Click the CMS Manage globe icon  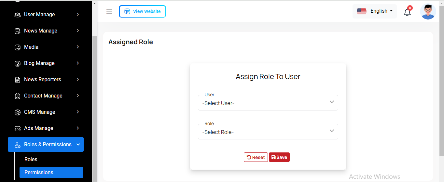tap(18, 112)
